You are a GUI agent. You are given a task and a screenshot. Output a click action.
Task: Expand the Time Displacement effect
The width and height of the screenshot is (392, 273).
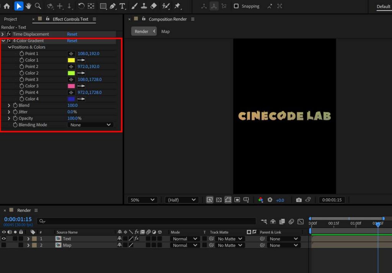pyautogui.click(x=3, y=34)
